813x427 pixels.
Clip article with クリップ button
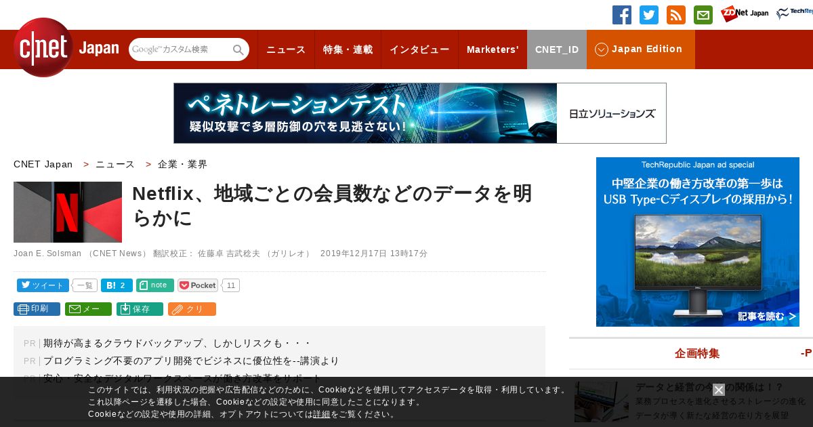point(192,309)
